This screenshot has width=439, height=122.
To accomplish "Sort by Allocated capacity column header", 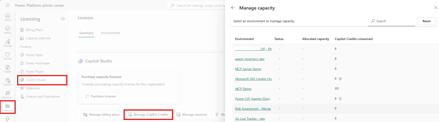I will pyautogui.click(x=315, y=39).
